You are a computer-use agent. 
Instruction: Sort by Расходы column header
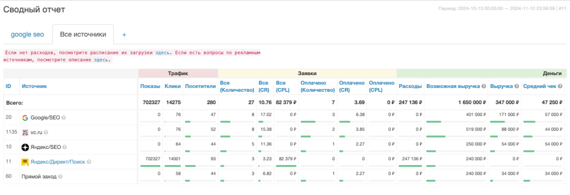[x=410, y=86]
